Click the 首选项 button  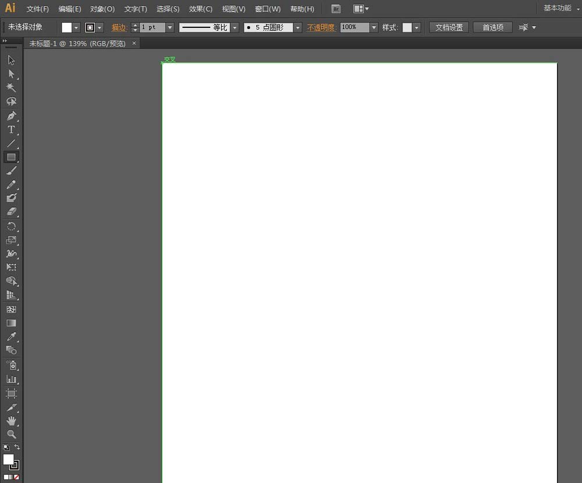tap(493, 27)
